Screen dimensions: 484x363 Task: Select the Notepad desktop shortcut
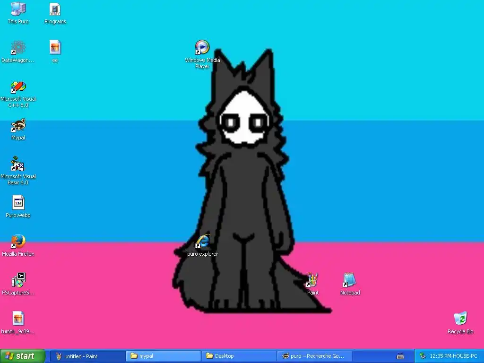[x=350, y=284]
